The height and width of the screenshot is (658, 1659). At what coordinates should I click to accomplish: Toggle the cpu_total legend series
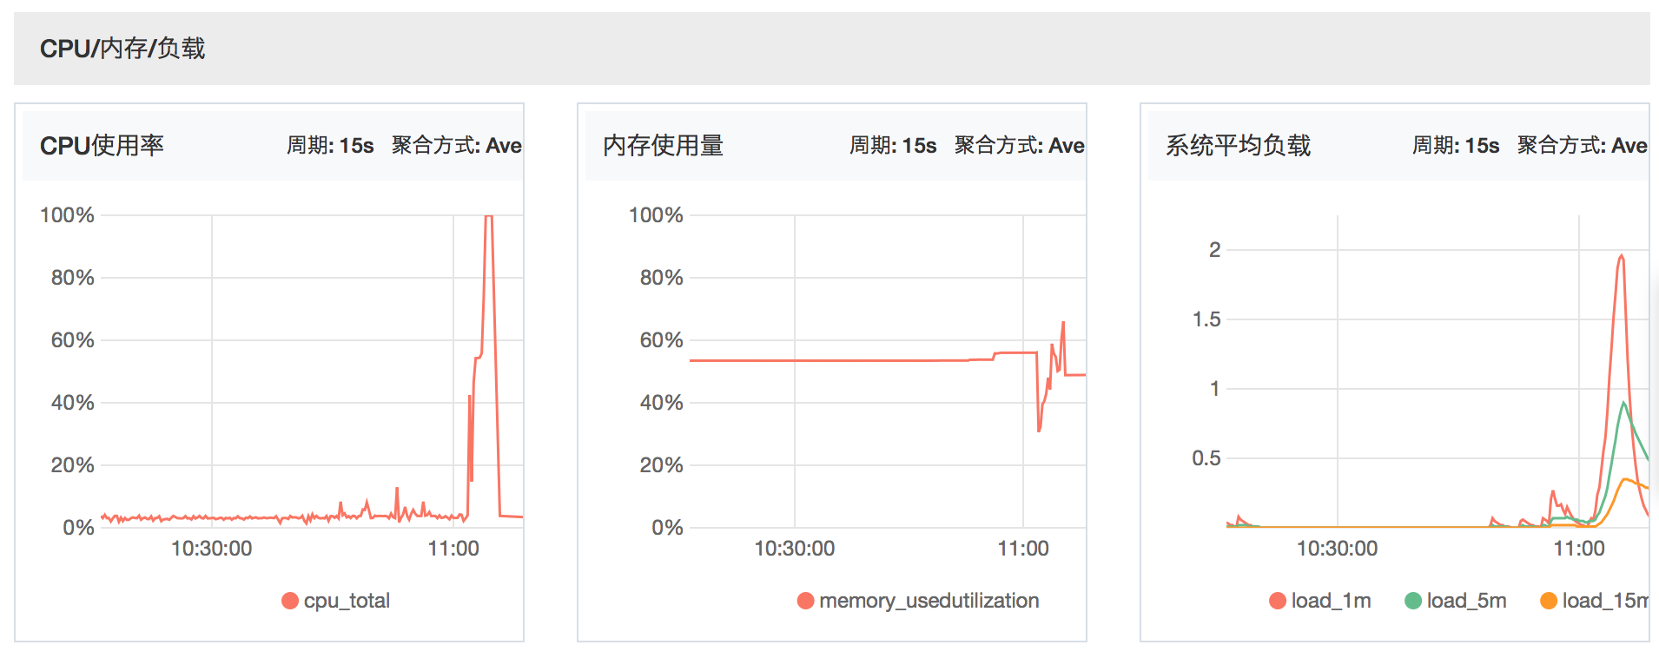click(x=336, y=601)
